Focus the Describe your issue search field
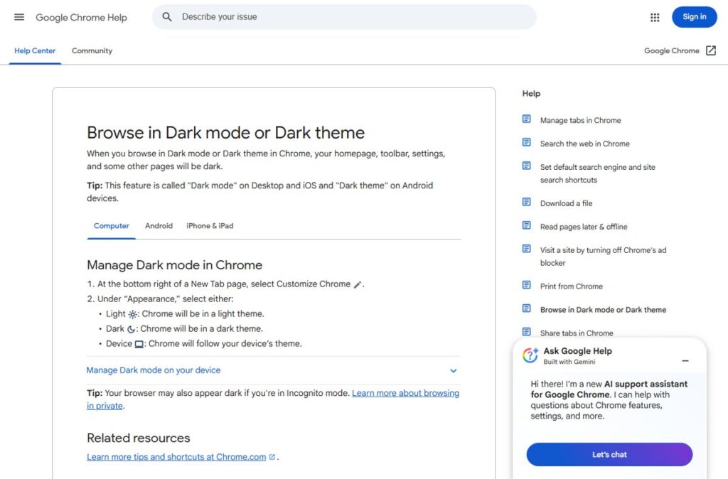 coord(344,17)
